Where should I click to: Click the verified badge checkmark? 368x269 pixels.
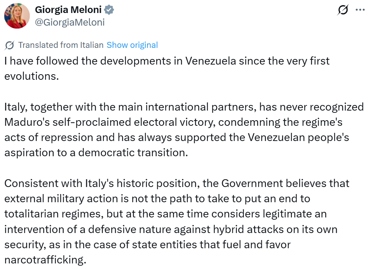[x=109, y=10]
